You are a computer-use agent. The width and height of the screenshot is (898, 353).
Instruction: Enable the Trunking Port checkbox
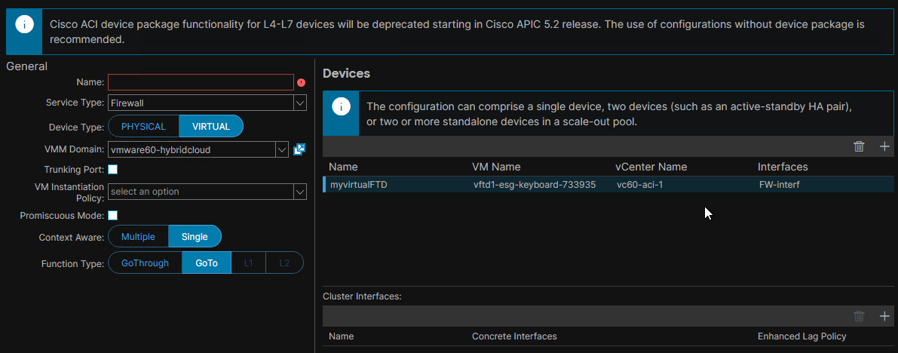[x=113, y=170]
